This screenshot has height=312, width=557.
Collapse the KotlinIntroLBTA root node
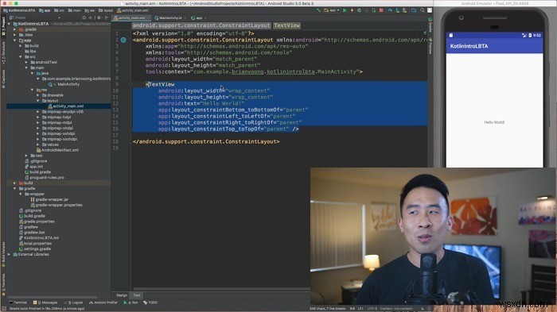pyautogui.click(x=10, y=24)
